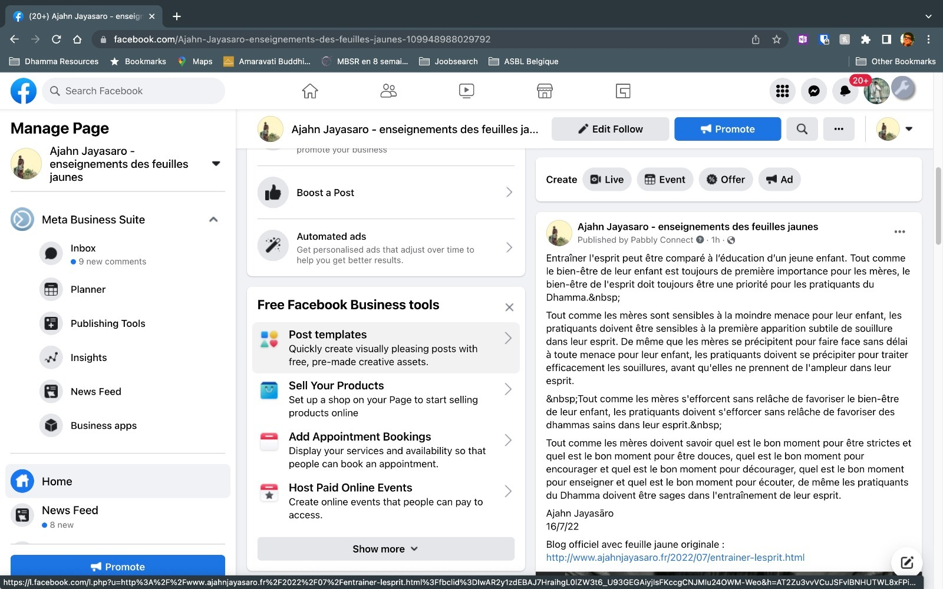Open the Dhamma Resources bookmarks folder
Screen dimensions: 943x589
point(54,61)
